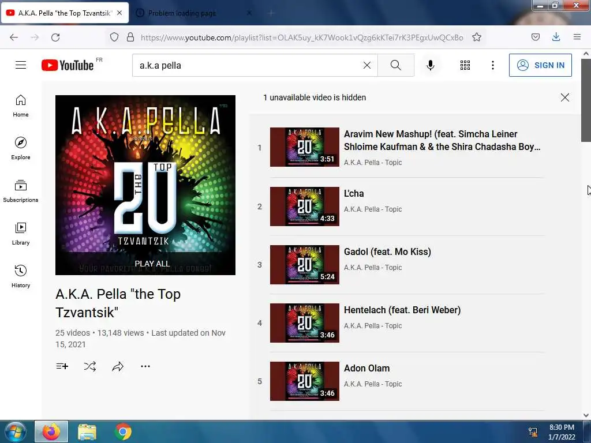Start voice search with microphone icon
591x443 pixels.
(431, 65)
